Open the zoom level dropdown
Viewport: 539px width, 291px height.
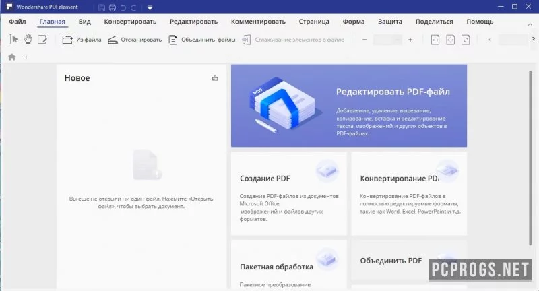point(387,40)
